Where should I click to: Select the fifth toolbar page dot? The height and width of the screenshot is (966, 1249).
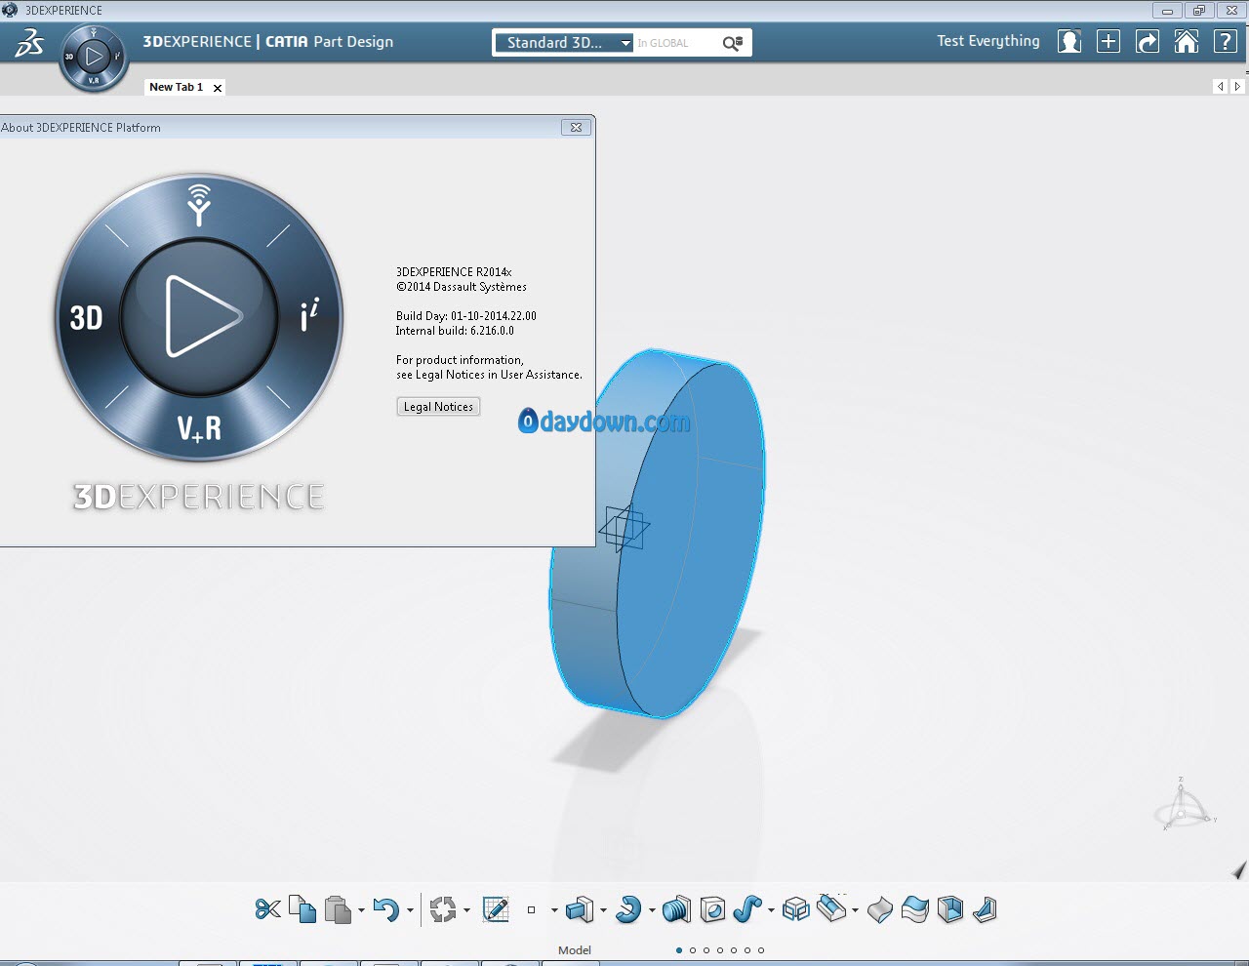(x=734, y=949)
